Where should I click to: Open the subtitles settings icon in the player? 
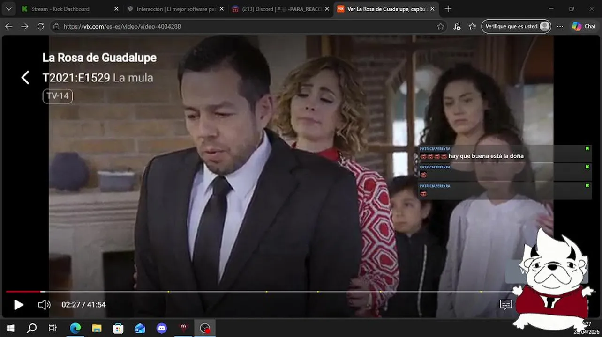(x=506, y=305)
